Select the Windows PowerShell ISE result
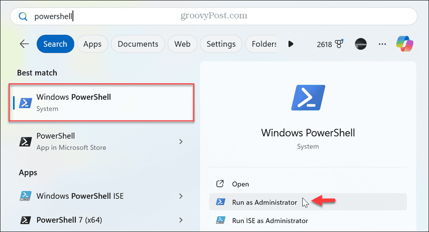Image resolution: width=429 pixels, height=232 pixels. 102,196
